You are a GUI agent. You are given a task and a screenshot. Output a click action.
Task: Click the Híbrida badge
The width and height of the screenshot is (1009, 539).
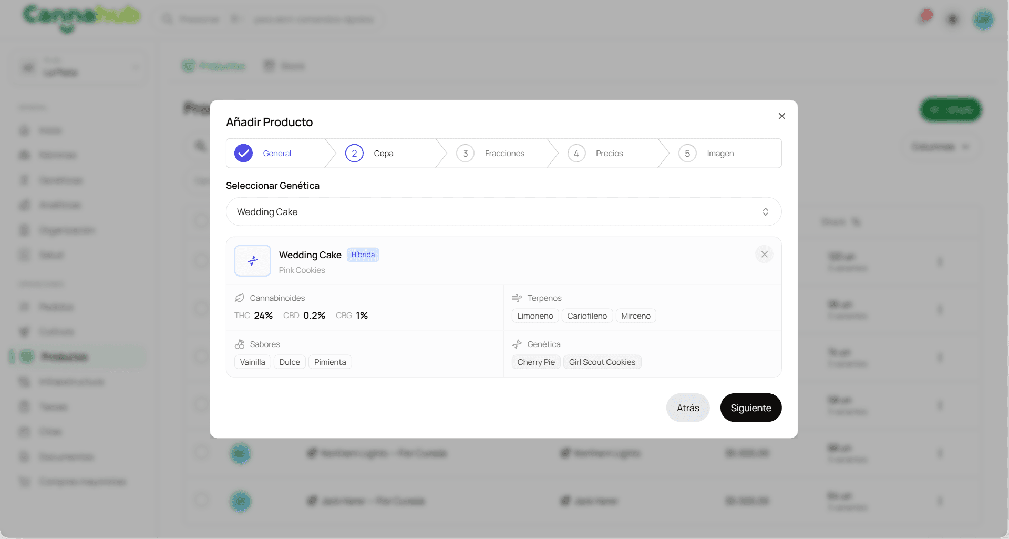pos(363,255)
